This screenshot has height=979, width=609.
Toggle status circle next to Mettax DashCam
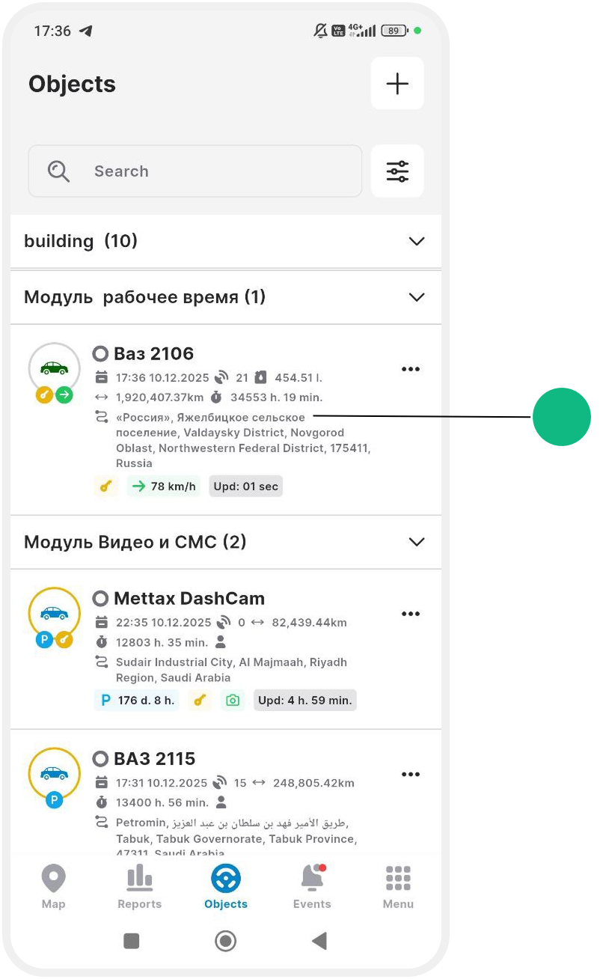[100, 599]
